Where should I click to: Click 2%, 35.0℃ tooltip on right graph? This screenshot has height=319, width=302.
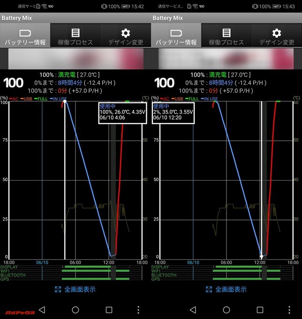click(x=173, y=113)
